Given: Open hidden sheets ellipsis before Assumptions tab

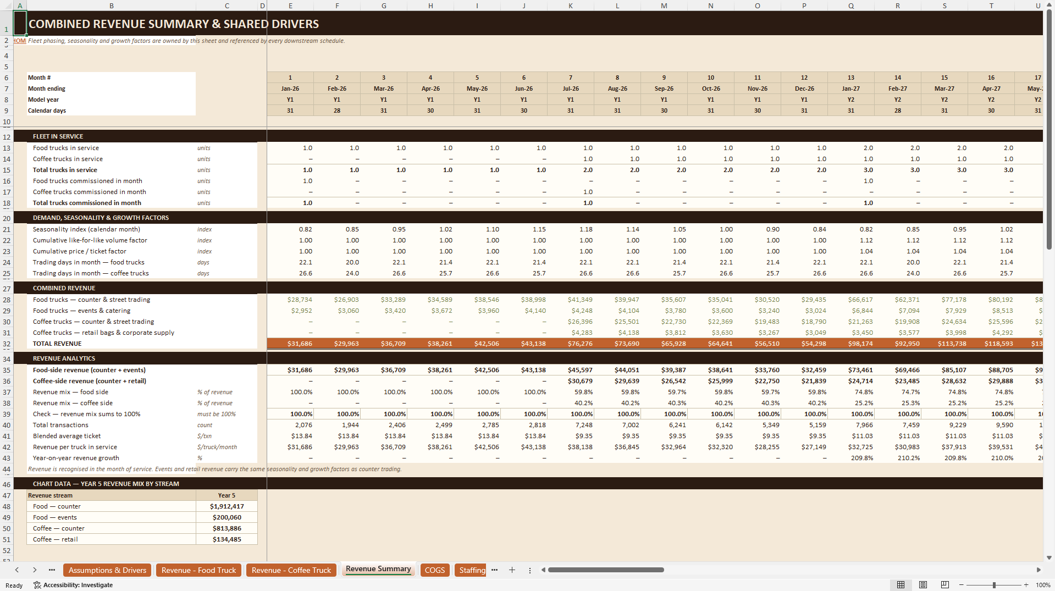Looking at the screenshot, I should pos(52,570).
